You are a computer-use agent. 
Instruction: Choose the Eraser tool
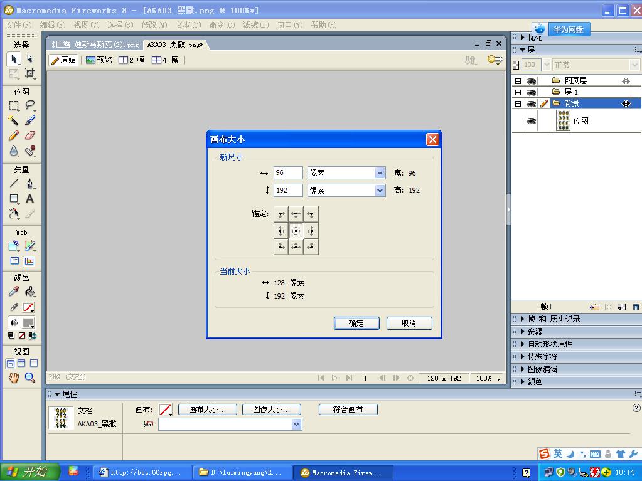(30, 135)
